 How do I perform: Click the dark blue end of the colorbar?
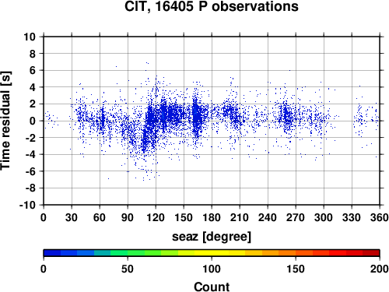[x=52, y=253]
